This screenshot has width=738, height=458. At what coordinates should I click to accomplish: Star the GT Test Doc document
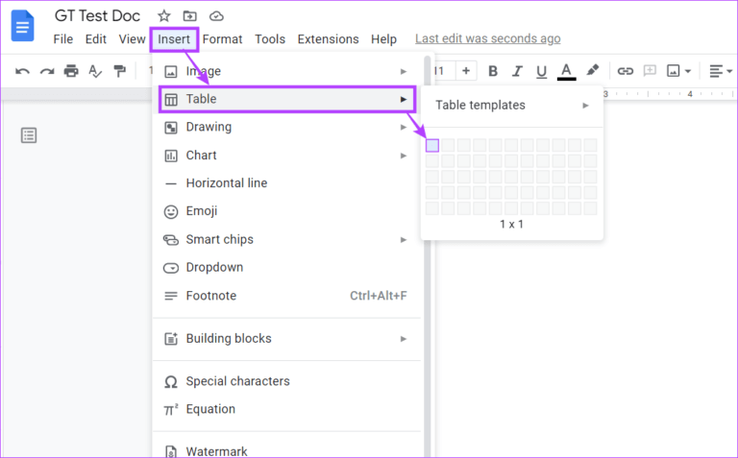coord(164,16)
